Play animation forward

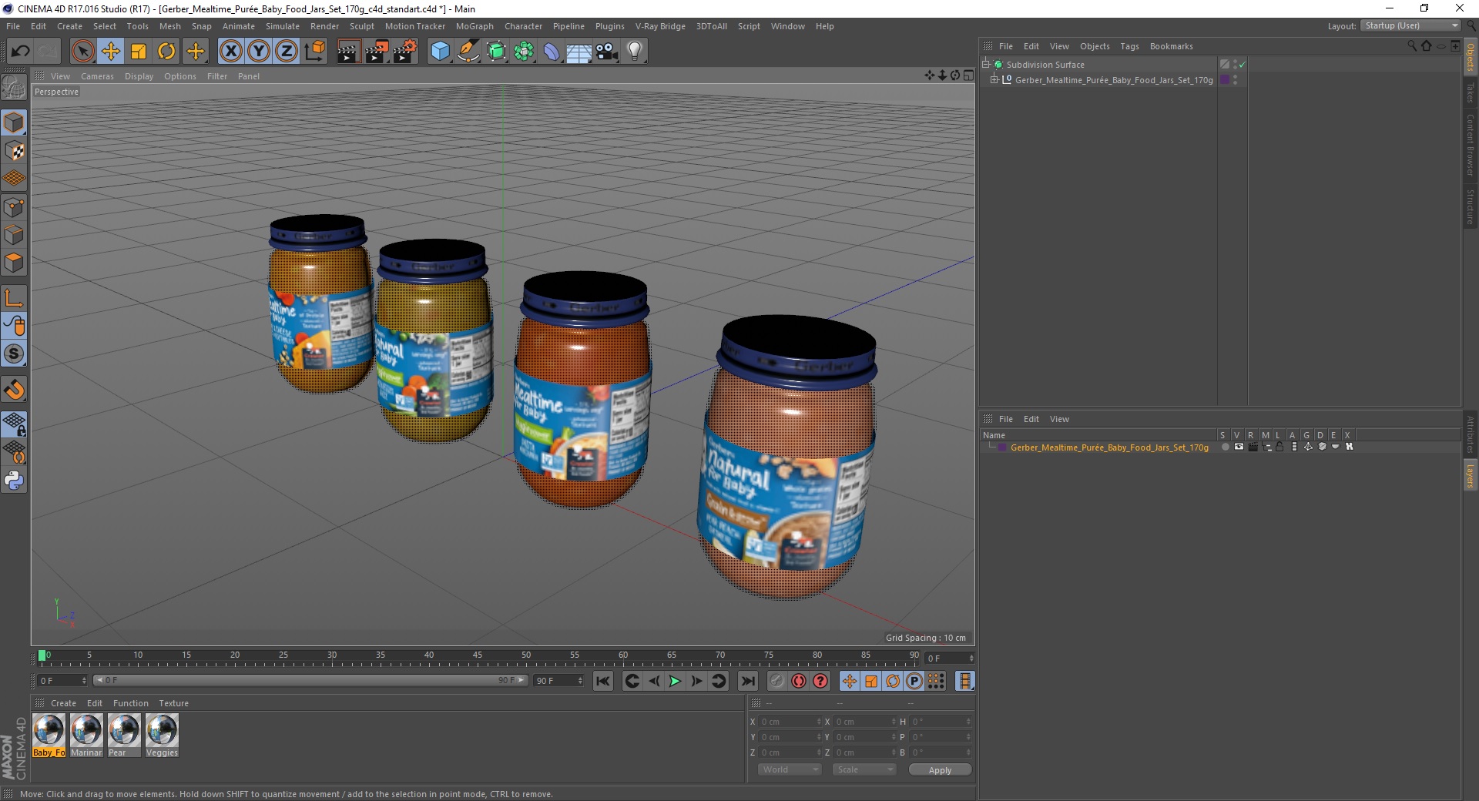click(x=675, y=681)
